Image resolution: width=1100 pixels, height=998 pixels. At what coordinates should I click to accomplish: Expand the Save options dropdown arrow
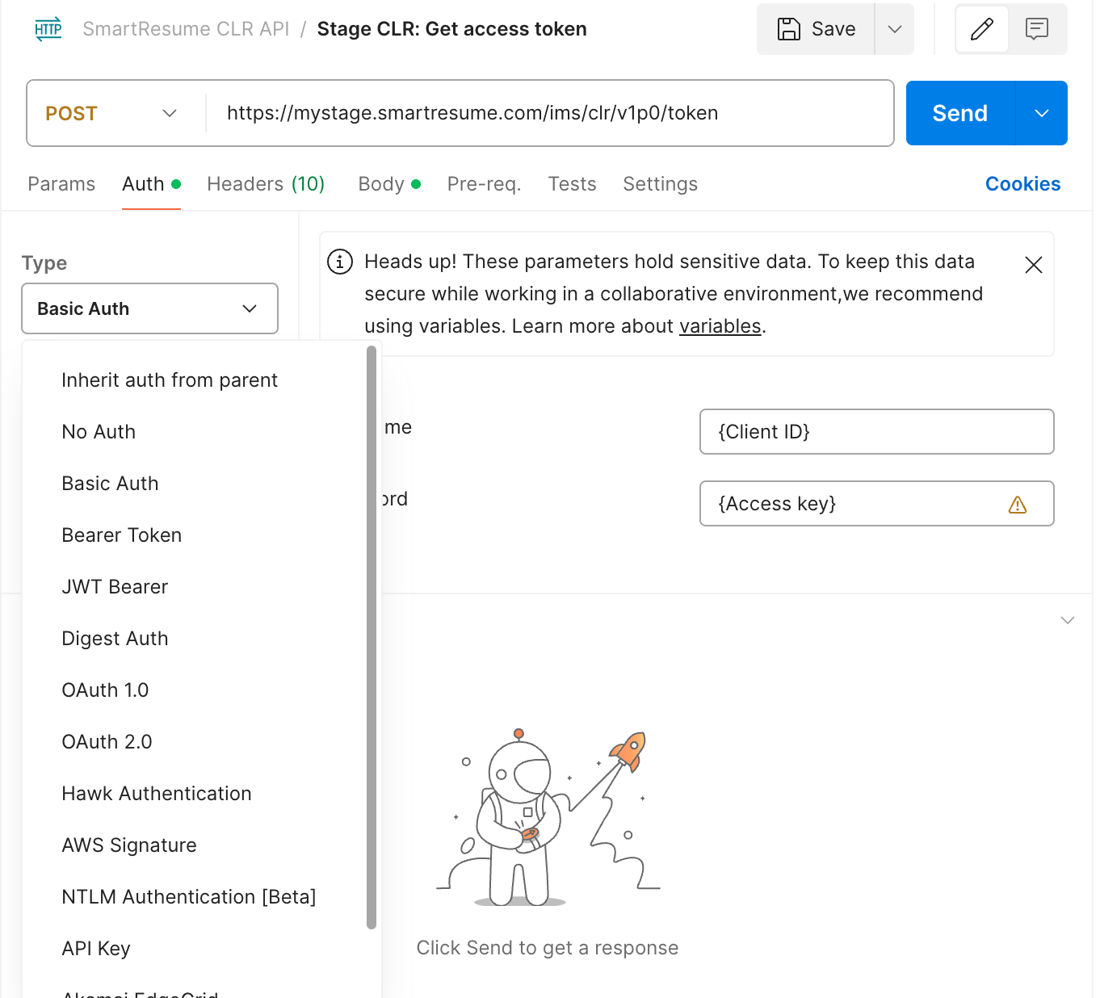point(894,29)
